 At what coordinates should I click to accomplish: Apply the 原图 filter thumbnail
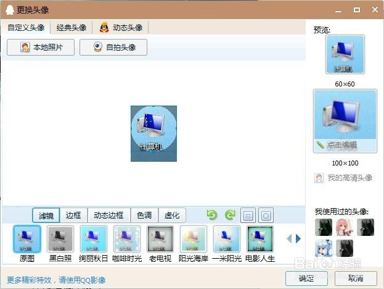27,239
